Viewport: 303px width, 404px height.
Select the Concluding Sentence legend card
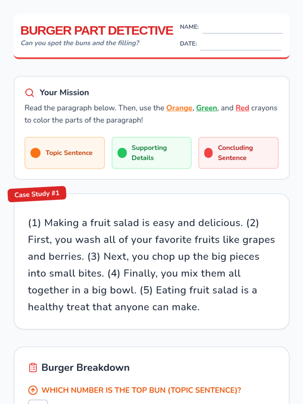point(238,153)
